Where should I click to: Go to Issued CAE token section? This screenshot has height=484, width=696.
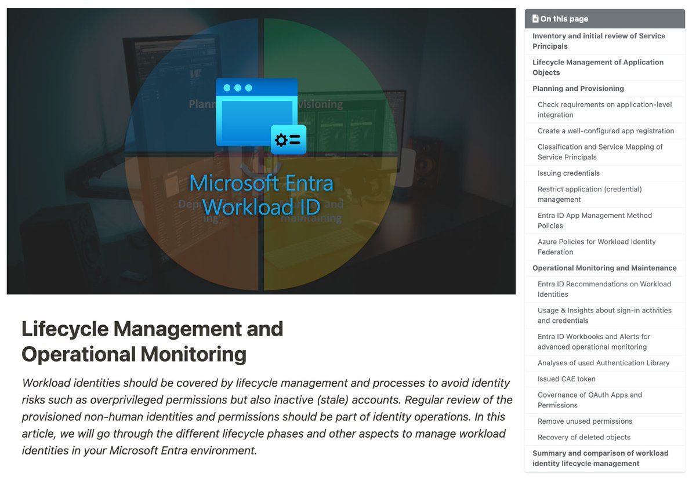pyautogui.click(x=605, y=379)
